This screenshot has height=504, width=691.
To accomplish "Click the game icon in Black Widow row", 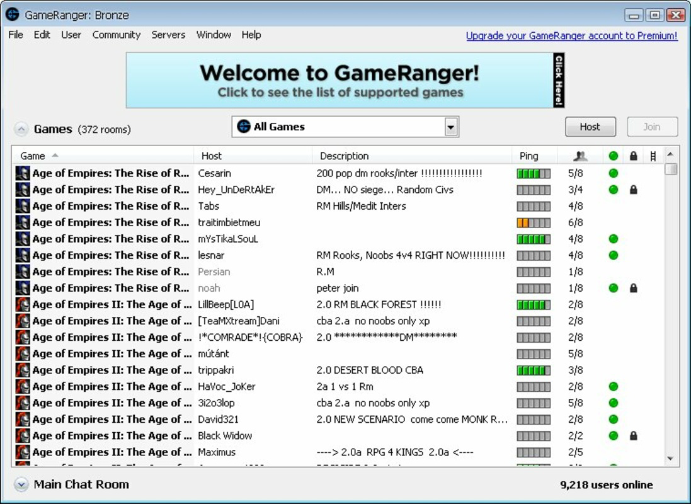I will click(x=23, y=436).
